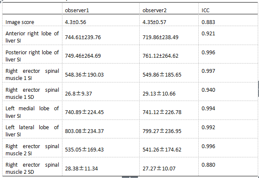
Task: Click the observer1 column header cell
Action: click(x=77, y=9)
